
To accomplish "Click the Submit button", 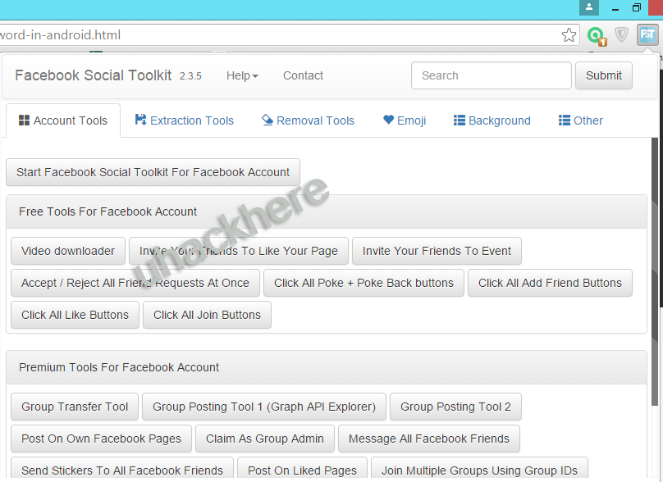I will coord(603,75).
